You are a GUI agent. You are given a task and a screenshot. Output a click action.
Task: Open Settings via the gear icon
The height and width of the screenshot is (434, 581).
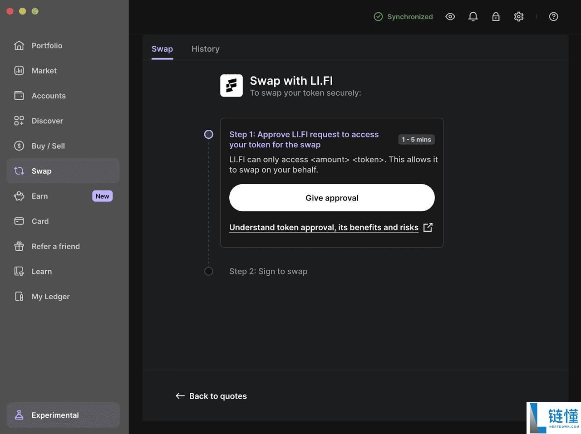point(519,16)
